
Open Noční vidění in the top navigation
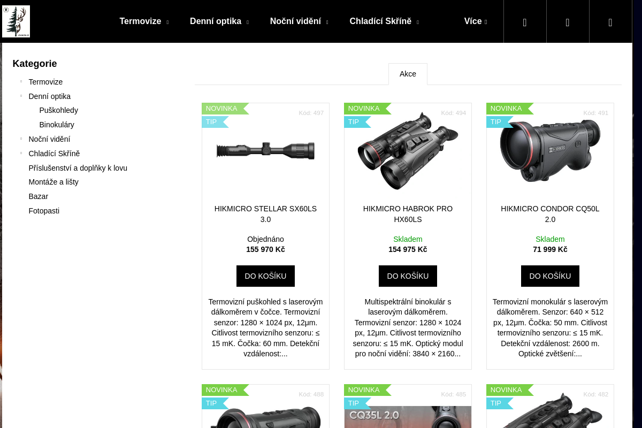click(295, 21)
